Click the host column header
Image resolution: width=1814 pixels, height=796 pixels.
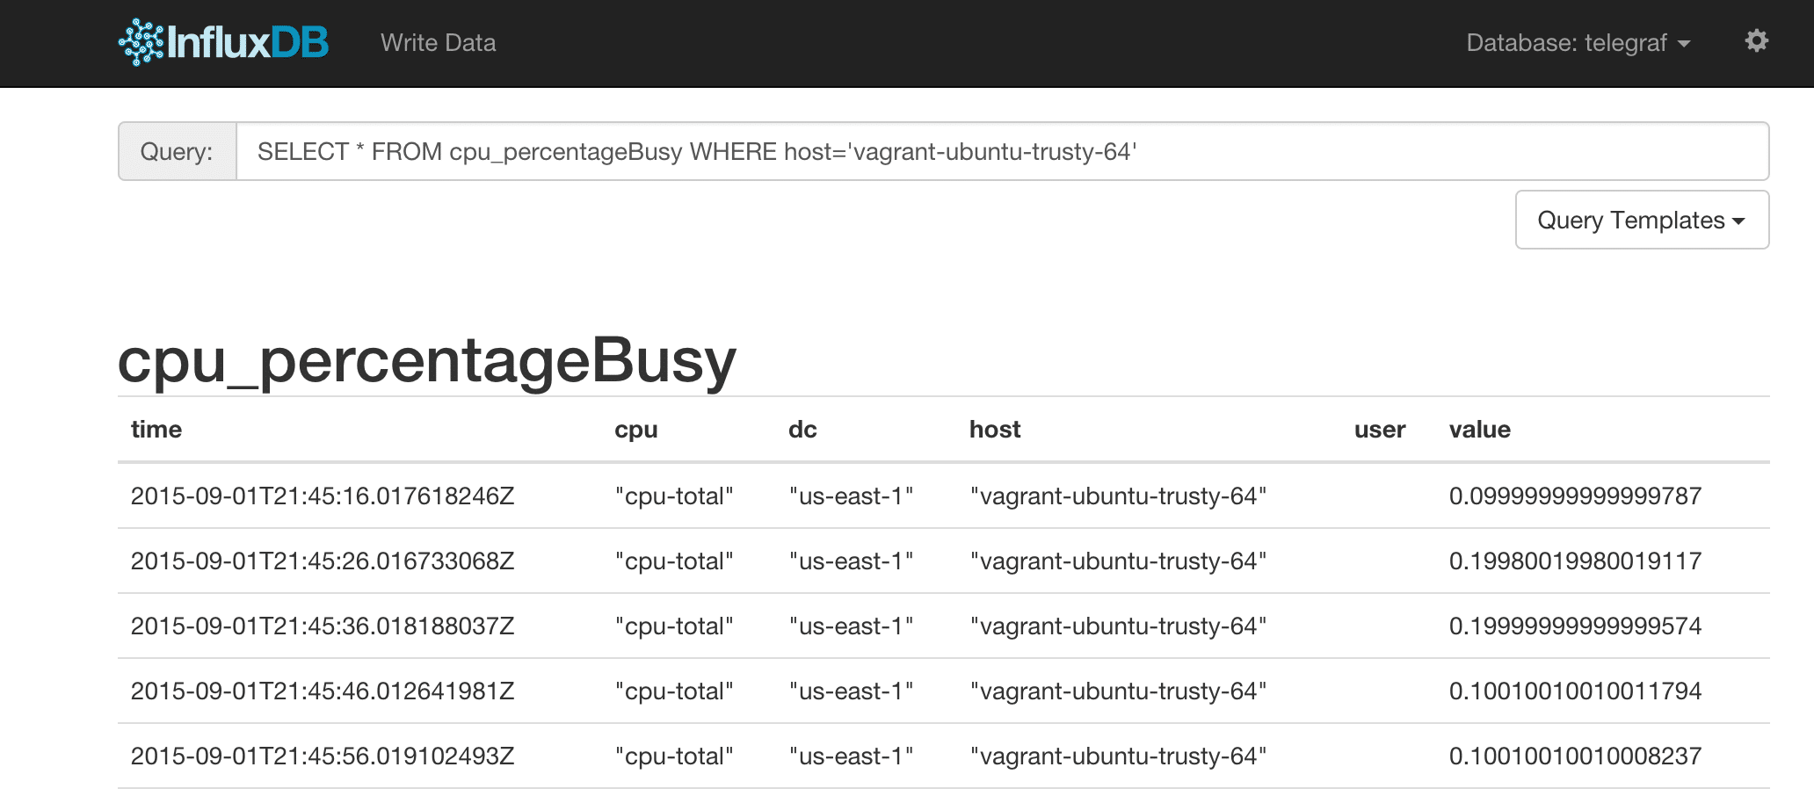click(x=994, y=430)
